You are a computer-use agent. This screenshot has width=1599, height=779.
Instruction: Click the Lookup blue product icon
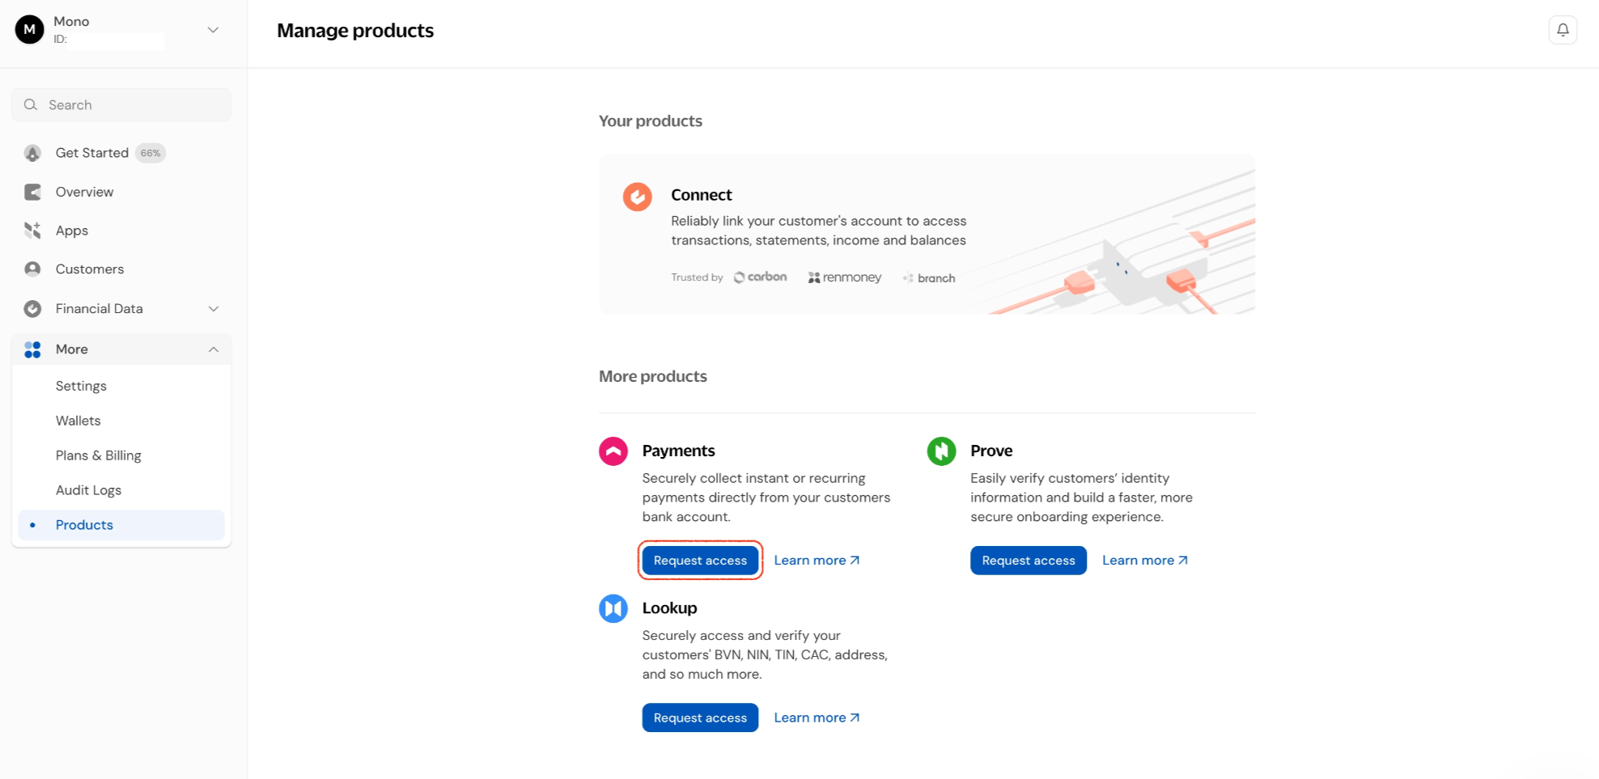point(613,608)
